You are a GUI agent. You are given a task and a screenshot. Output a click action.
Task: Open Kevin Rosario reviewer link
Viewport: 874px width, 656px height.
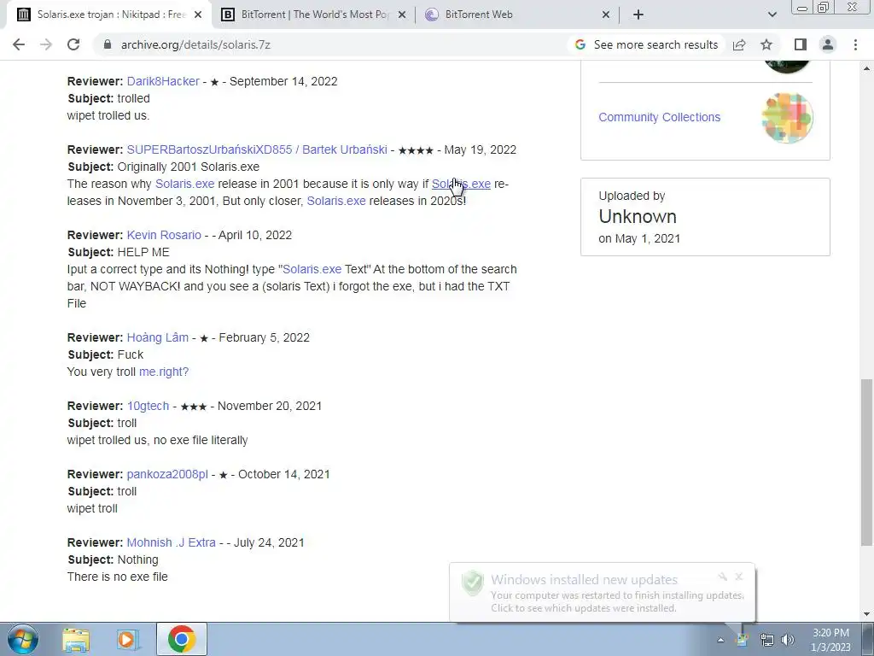coord(164,236)
